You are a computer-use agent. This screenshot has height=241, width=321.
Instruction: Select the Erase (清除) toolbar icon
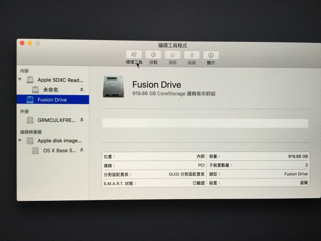click(173, 55)
